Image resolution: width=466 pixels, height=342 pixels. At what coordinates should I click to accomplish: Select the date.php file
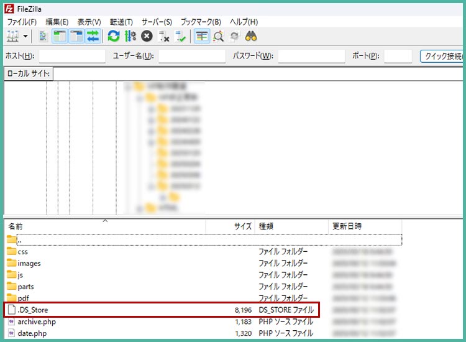click(204, 333)
